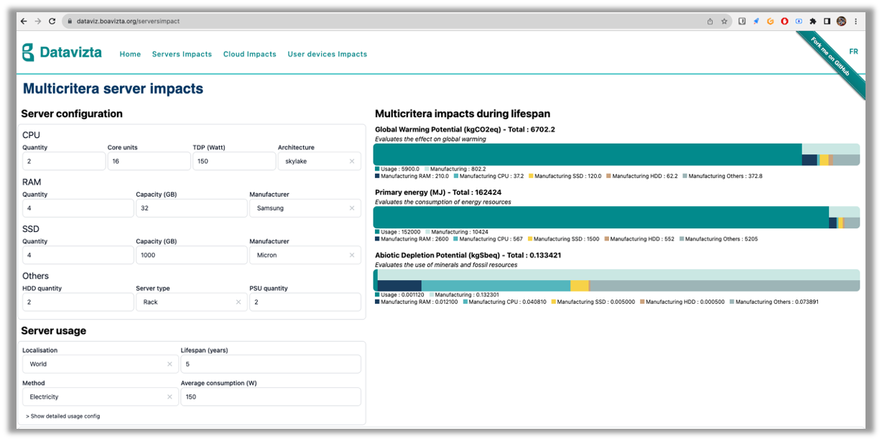Screen dimensions: 882x441
Task: Switch language to FR
Action: 853,52
